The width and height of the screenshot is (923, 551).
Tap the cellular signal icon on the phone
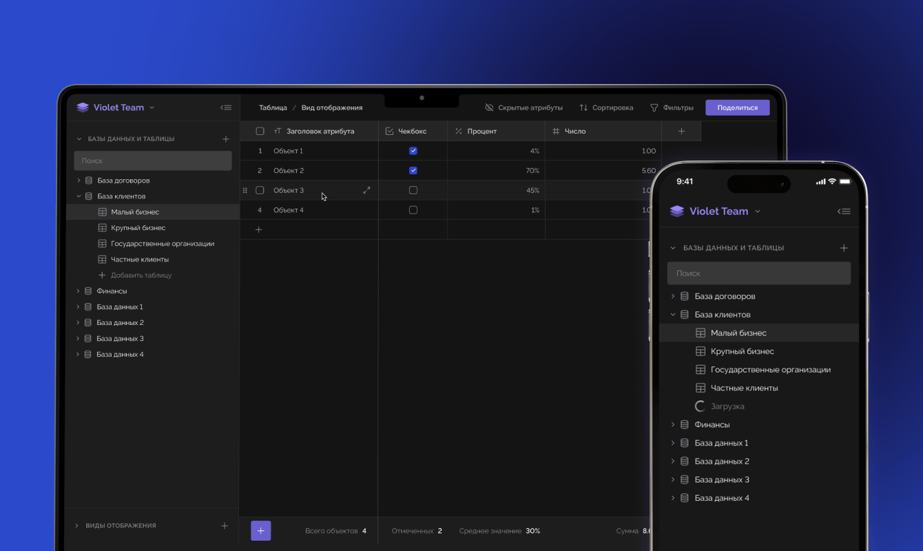[x=820, y=182]
